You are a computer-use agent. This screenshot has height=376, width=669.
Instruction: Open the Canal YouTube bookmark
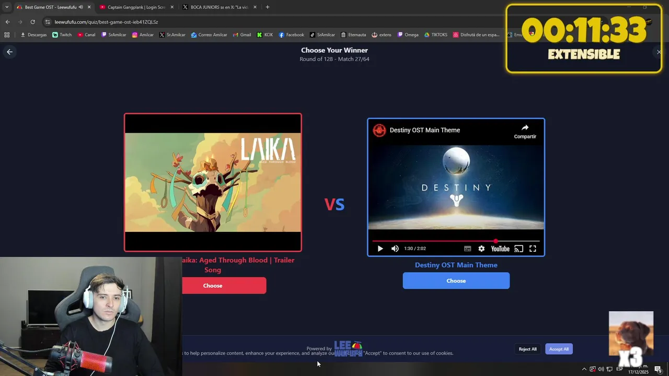click(x=86, y=35)
